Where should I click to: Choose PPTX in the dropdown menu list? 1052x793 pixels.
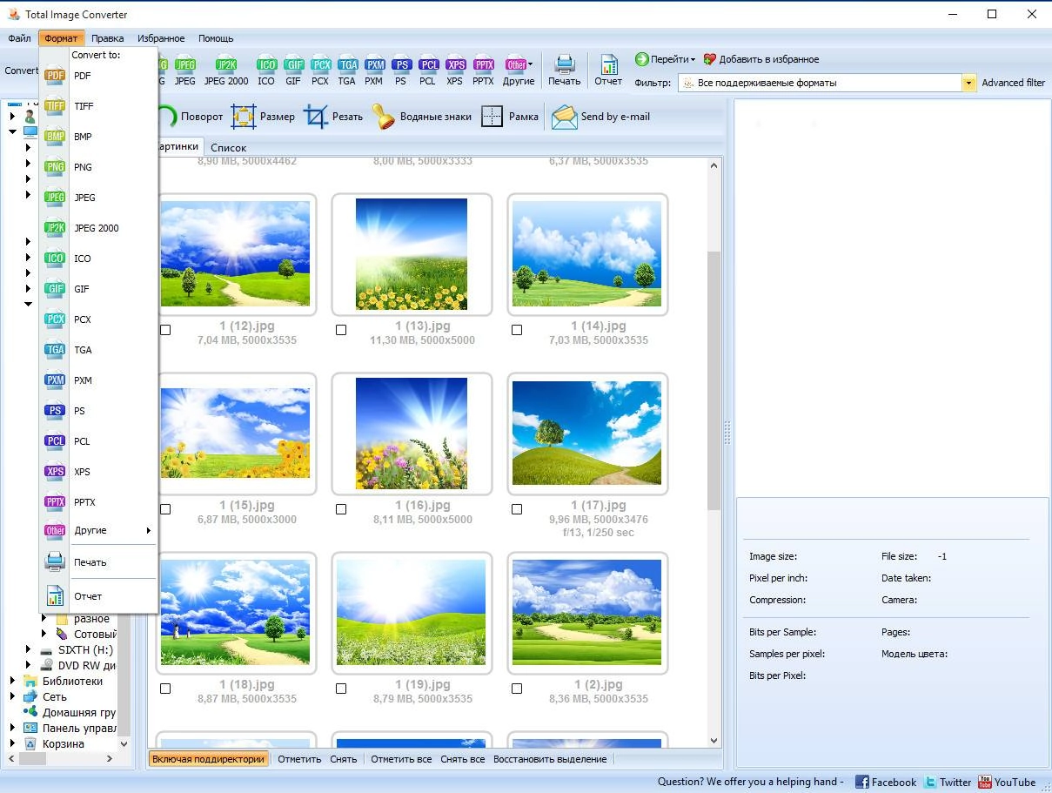tap(97, 502)
